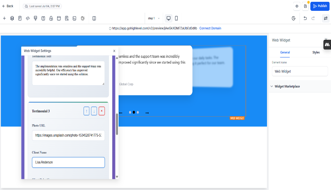Click the Photo URL input field
This screenshot has width=331, height=190.
(x=68, y=135)
